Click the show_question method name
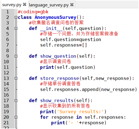This screenshot has width=139, height=129. (58, 56)
